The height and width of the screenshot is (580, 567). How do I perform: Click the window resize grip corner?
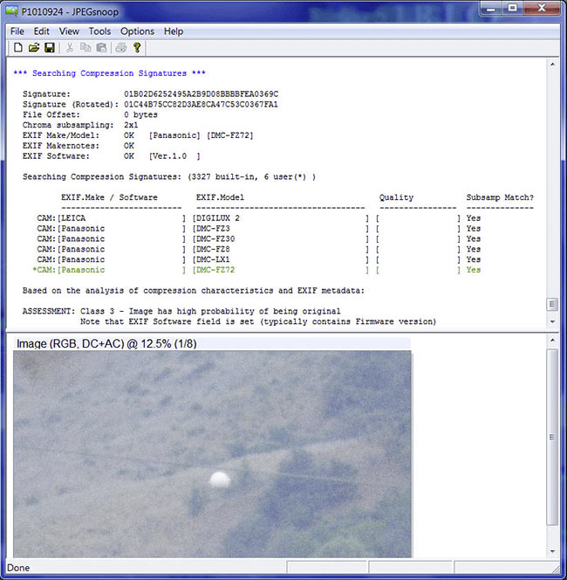pyautogui.click(x=556, y=568)
